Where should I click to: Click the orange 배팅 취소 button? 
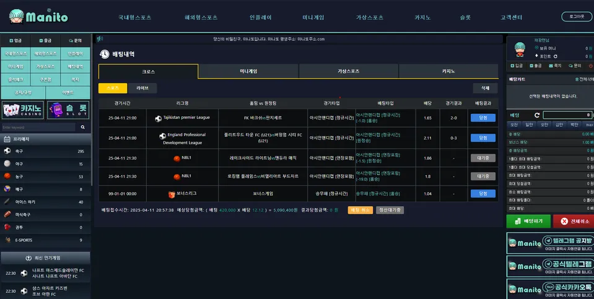tap(360, 210)
